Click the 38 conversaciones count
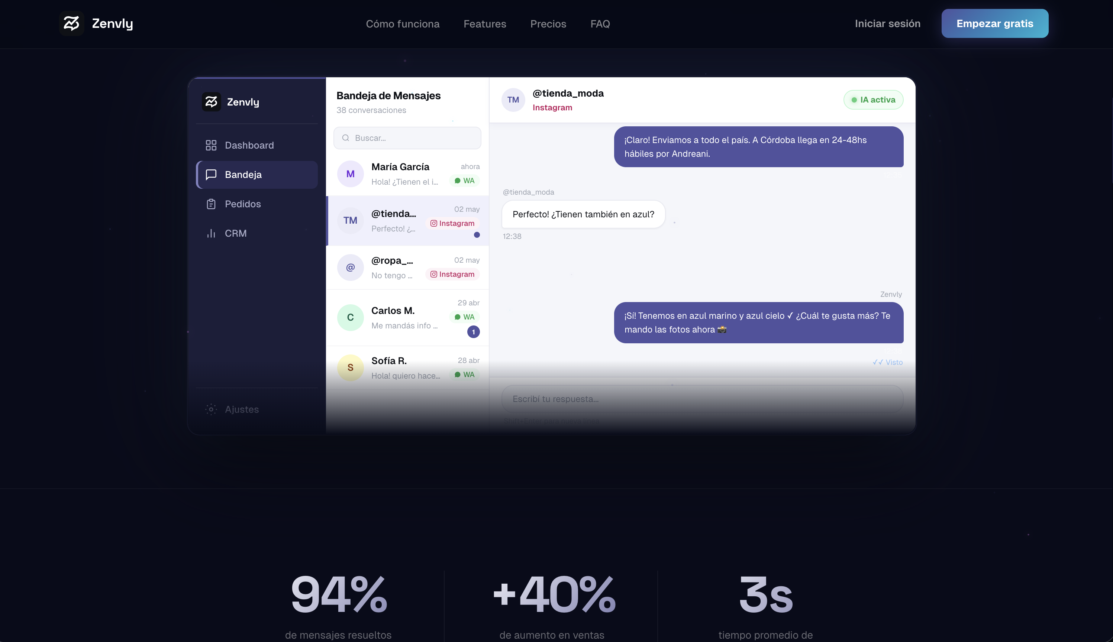Image resolution: width=1113 pixels, height=642 pixels. tap(371, 110)
